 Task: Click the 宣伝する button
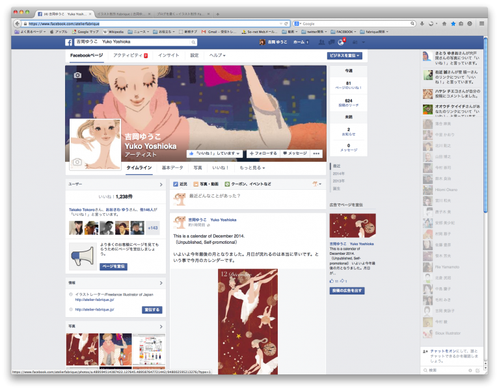(152, 310)
